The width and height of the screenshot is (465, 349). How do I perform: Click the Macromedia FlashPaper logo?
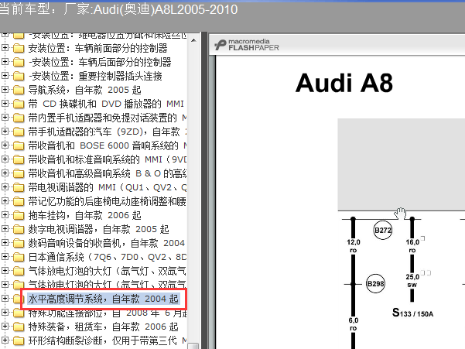[x=247, y=45]
